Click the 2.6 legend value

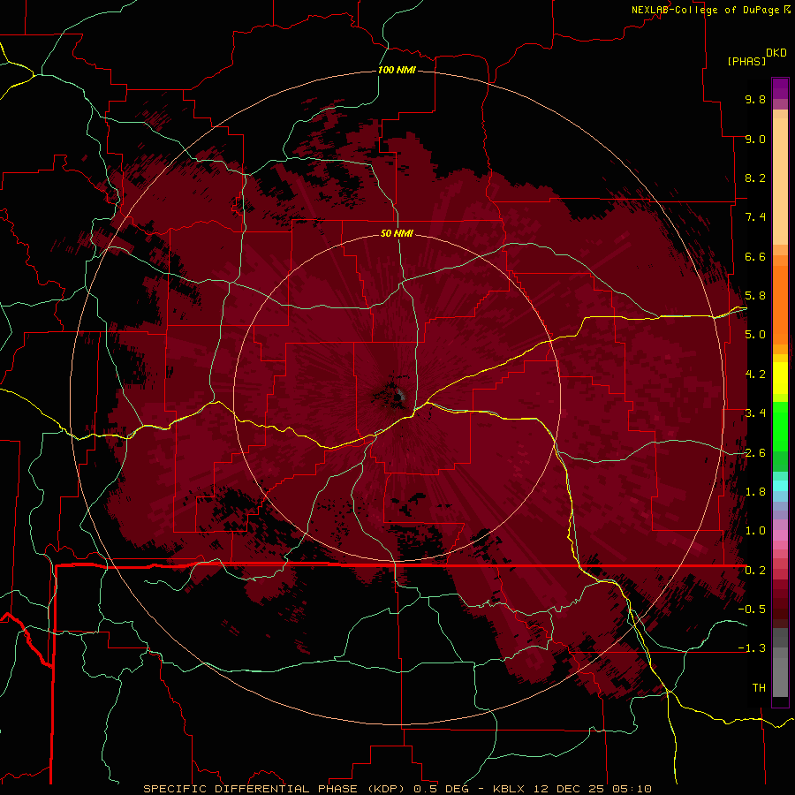coord(755,453)
